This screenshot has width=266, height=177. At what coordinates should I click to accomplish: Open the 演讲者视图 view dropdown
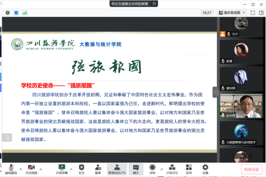coord(232,13)
